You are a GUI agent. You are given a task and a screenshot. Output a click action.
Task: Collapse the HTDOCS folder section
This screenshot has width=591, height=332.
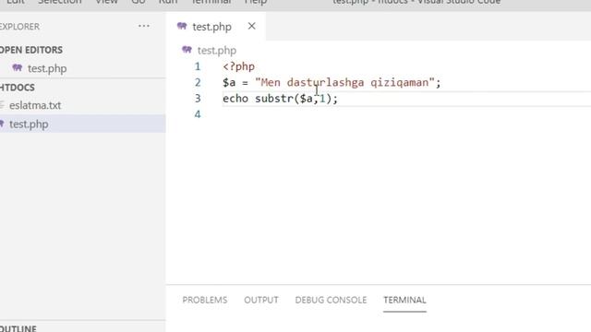pos(18,88)
